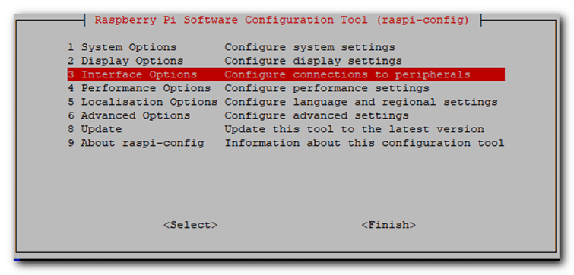
Task: Choose highlighted Interface Options row
Action: pyautogui.click(x=286, y=74)
